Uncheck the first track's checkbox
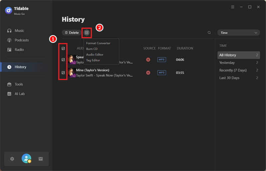 [63, 60]
